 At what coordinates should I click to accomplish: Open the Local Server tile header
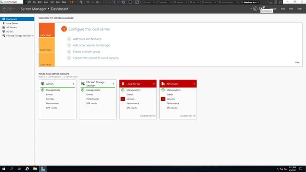coord(138,84)
